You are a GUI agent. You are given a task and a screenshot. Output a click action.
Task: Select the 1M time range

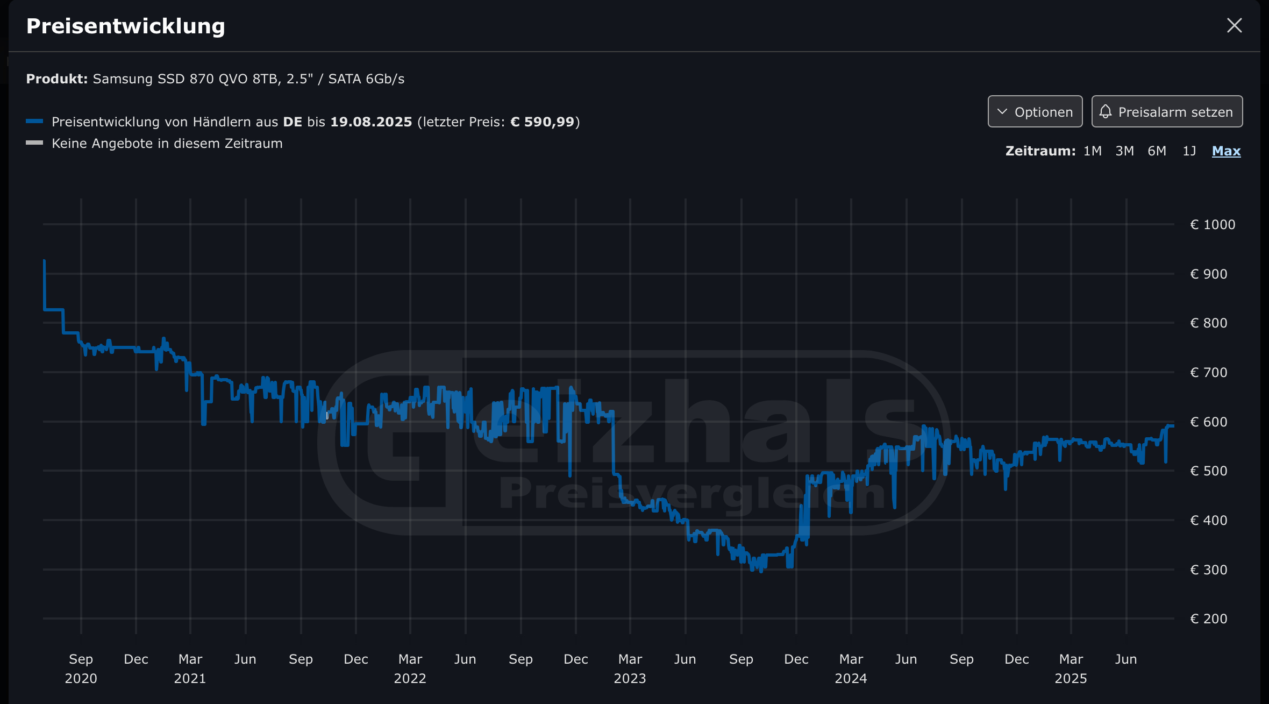(x=1093, y=151)
